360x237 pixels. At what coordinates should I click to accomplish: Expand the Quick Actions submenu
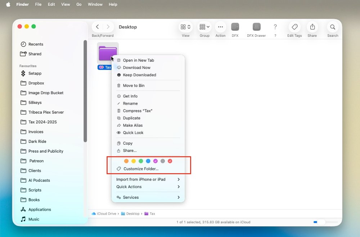(x=148, y=187)
